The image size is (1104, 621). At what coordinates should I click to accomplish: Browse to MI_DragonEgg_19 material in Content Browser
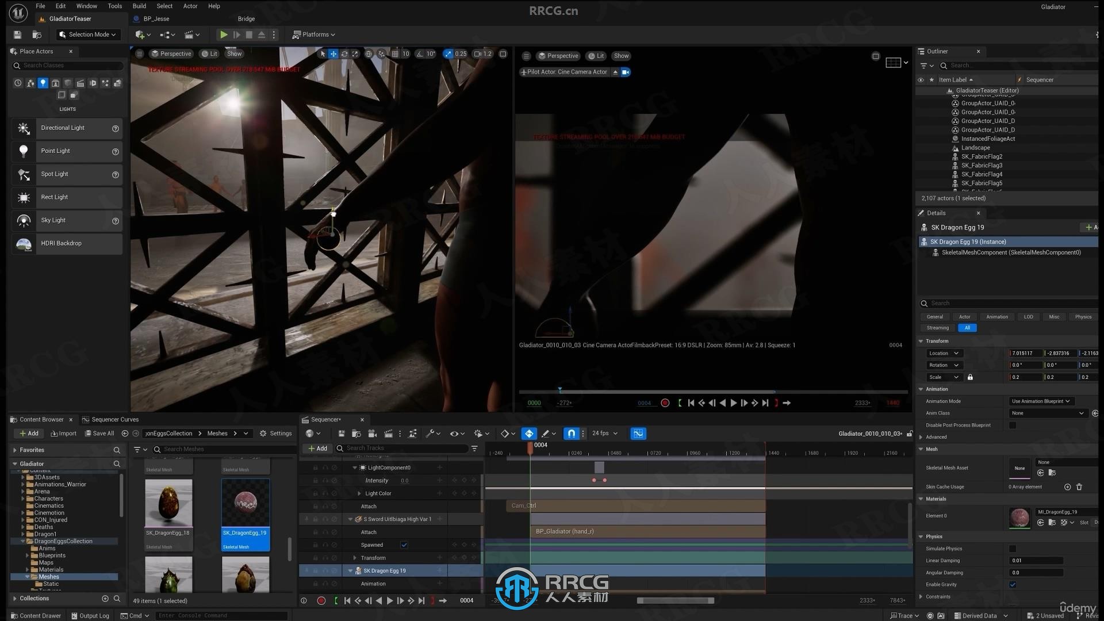click(x=1052, y=523)
